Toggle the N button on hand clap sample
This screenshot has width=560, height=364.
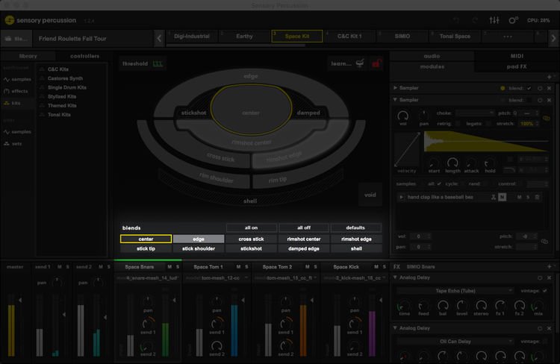503,197
